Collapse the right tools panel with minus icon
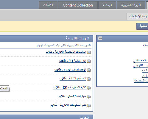This screenshot has width=148, height=119. [100, 38]
